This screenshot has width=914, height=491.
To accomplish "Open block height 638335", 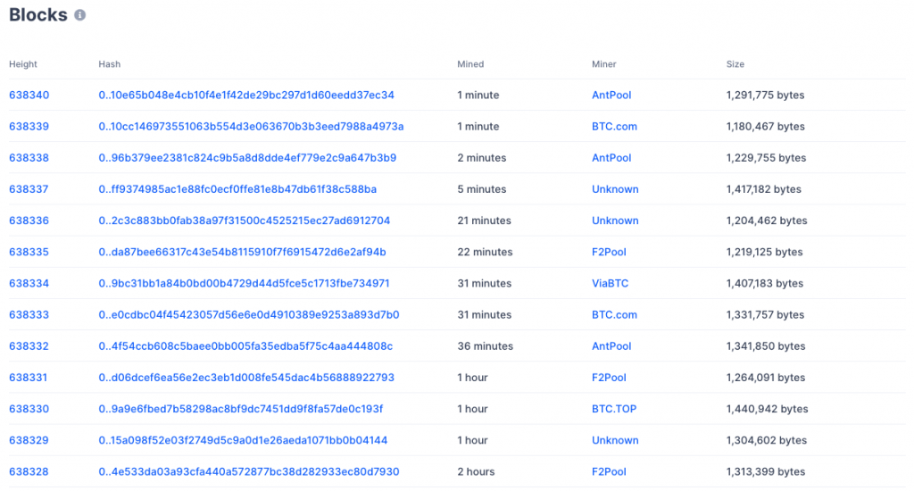I will [29, 253].
